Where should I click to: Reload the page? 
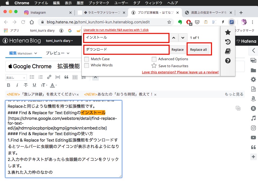click(x=23, y=22)
